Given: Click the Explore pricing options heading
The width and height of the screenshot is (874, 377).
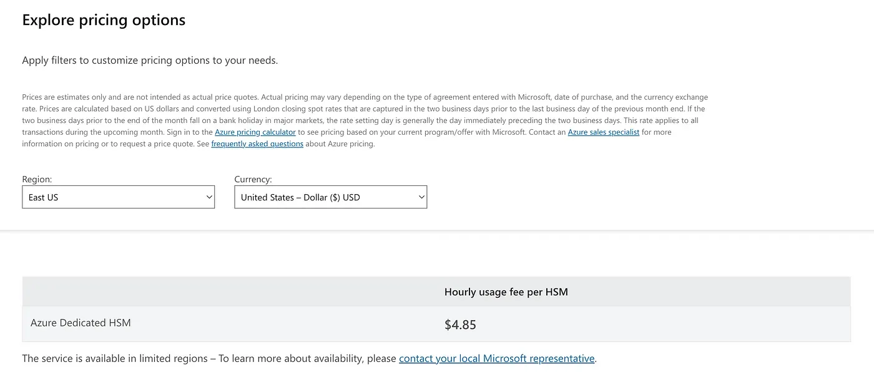Looking at the screenshot, I should pyautogui.click(x=104, y=19).
